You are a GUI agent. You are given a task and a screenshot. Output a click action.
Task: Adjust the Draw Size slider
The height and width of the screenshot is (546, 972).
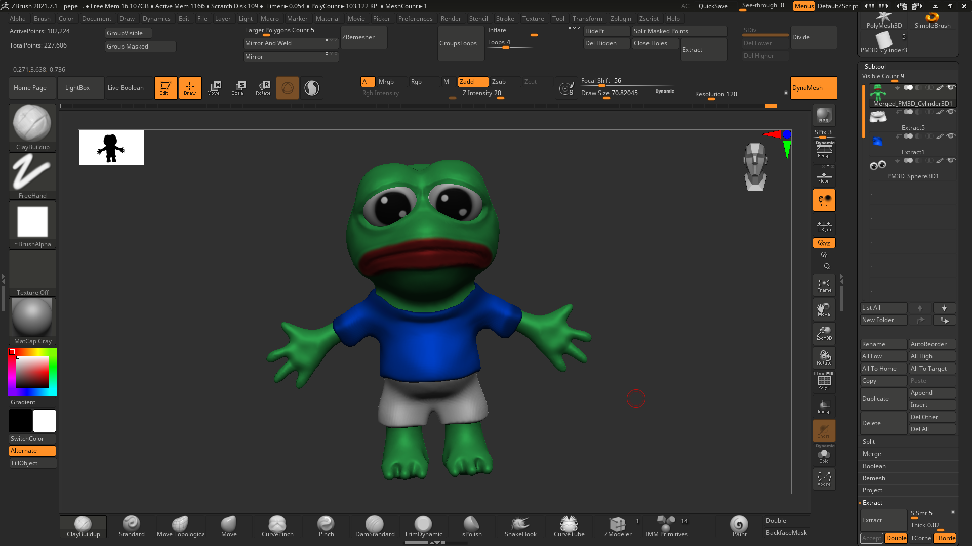tap(628, 93)
